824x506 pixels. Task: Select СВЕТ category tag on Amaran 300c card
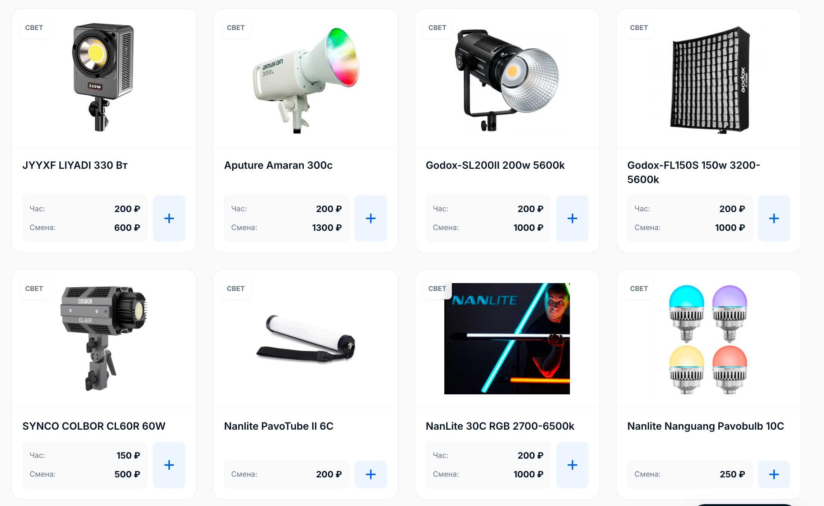coord(236,28)
